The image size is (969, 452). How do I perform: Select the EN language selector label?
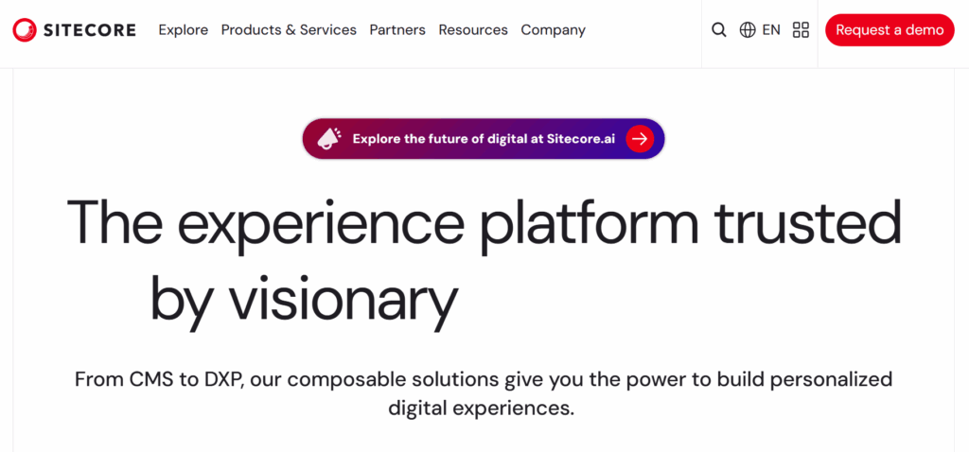click(x=771, y=30)
